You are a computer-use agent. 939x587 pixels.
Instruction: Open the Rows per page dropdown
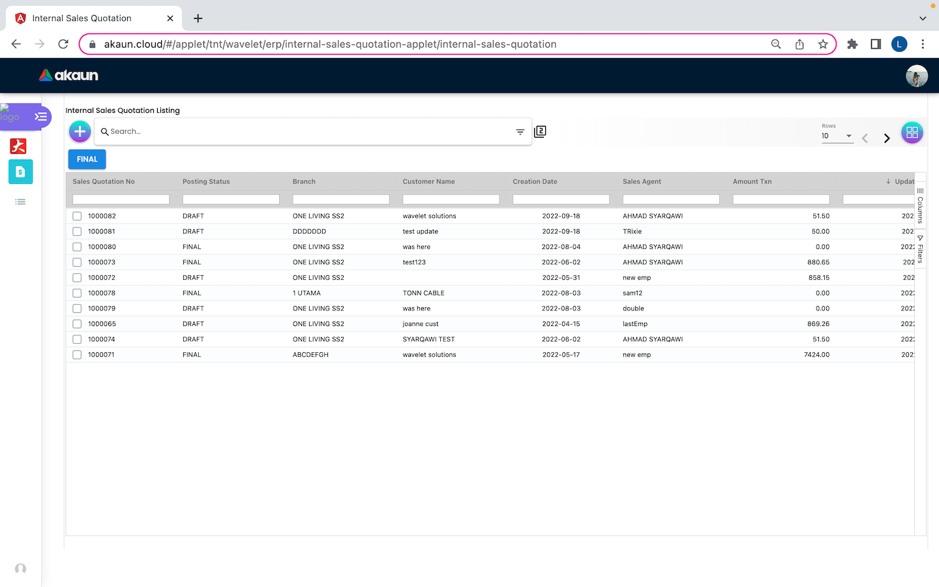pos(837,136)
